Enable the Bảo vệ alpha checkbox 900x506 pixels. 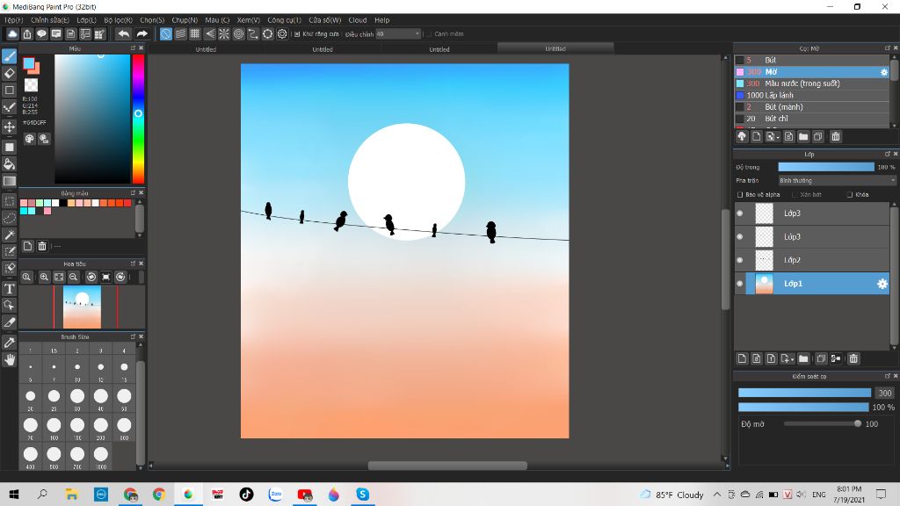coord(740,195)
